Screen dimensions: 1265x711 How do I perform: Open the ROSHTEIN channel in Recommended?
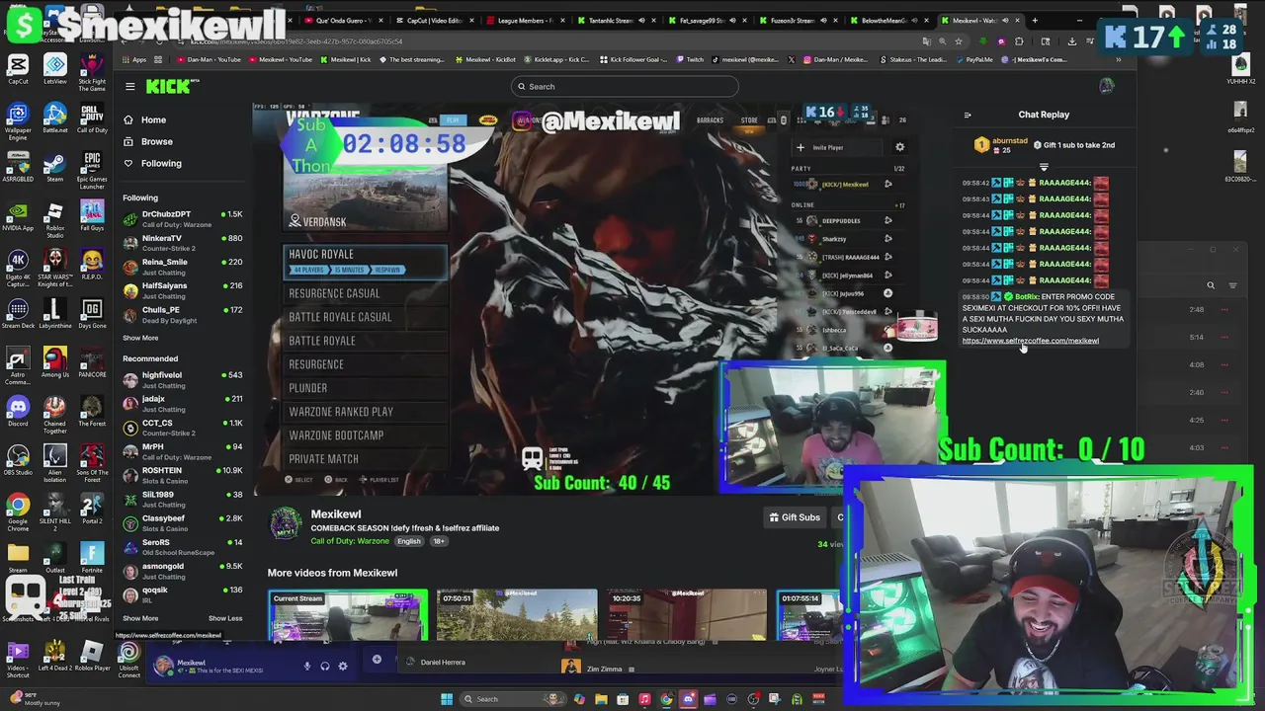click(x=183, y=475)
